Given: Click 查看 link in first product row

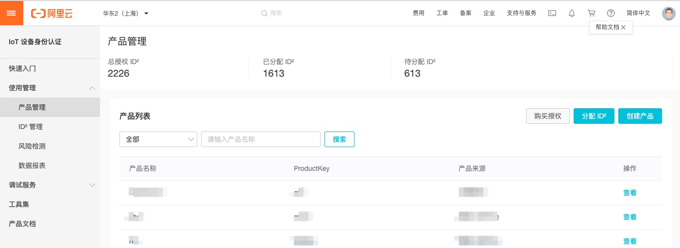Looking at the screenshot, I should 630,193.
